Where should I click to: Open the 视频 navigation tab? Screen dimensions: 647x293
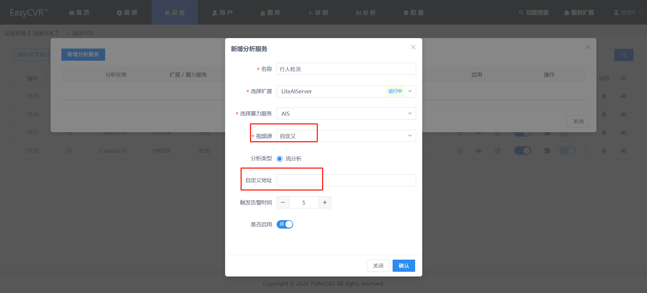[x=127, y=12]
